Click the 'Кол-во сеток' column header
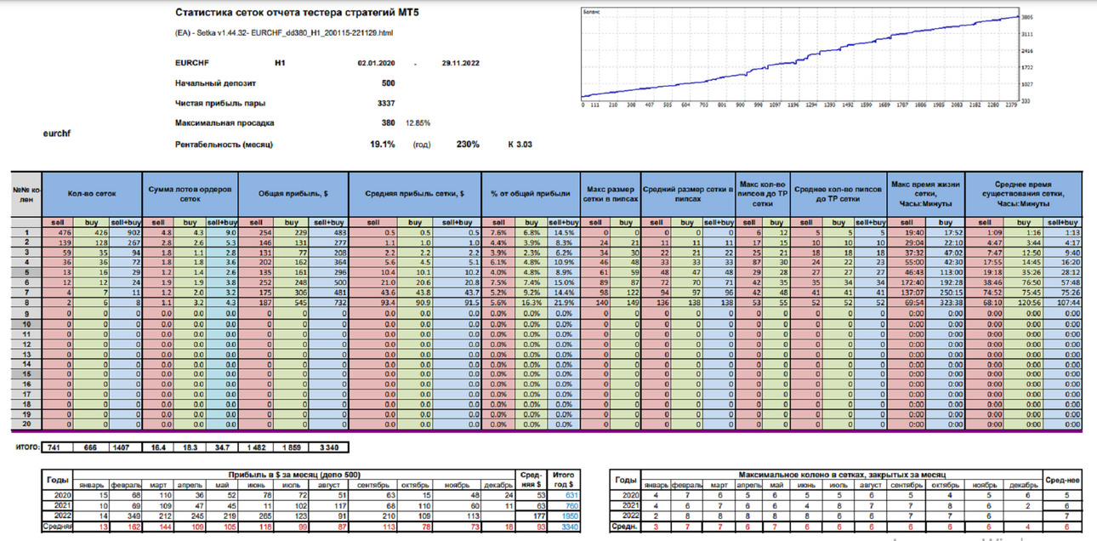The height and width of the screenshot is (541, 1097). [92, 194]
